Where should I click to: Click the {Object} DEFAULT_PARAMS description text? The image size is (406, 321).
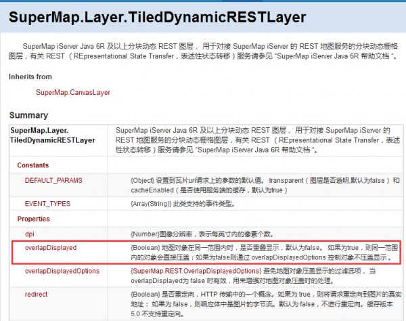[265, 186]
